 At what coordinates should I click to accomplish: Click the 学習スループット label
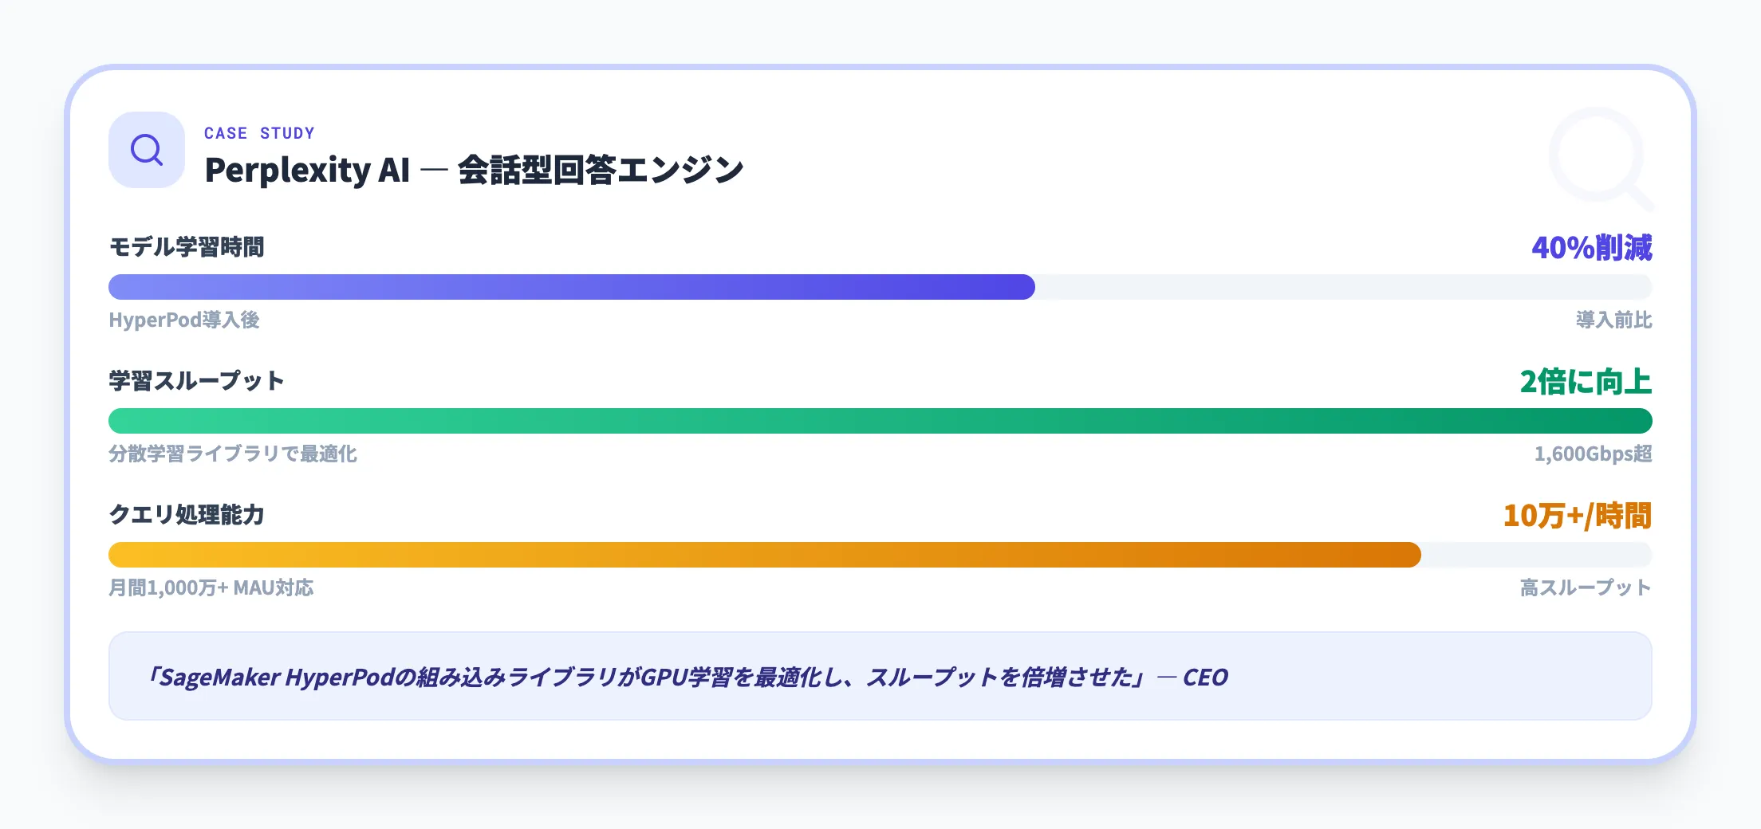196,381
